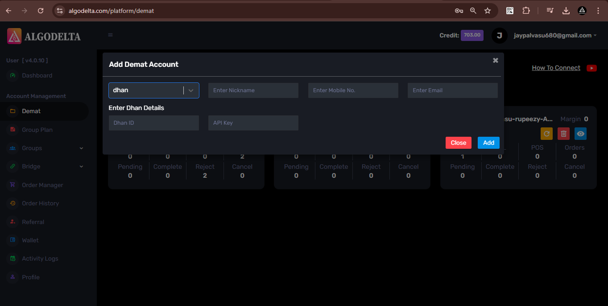
Task: Open Order History in the sidebar
Action: click(x=40, y=203)
